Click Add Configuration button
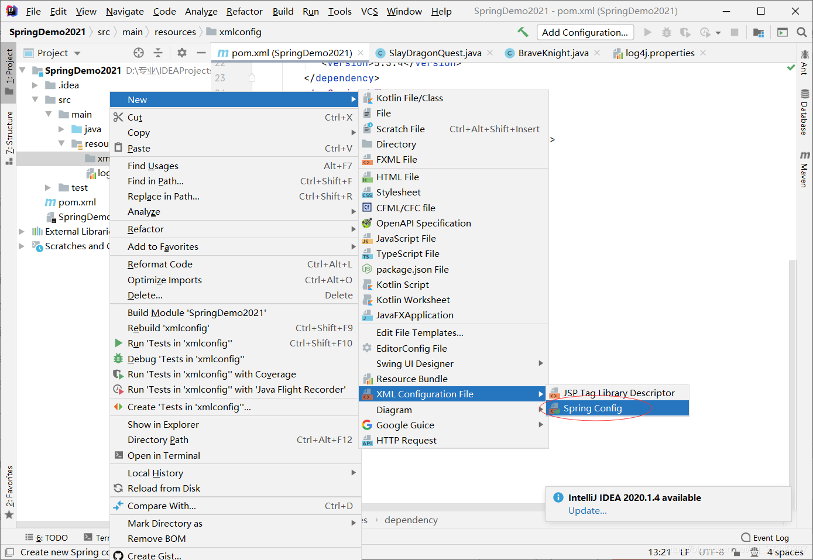813x560 pixels. click(585, 32)
